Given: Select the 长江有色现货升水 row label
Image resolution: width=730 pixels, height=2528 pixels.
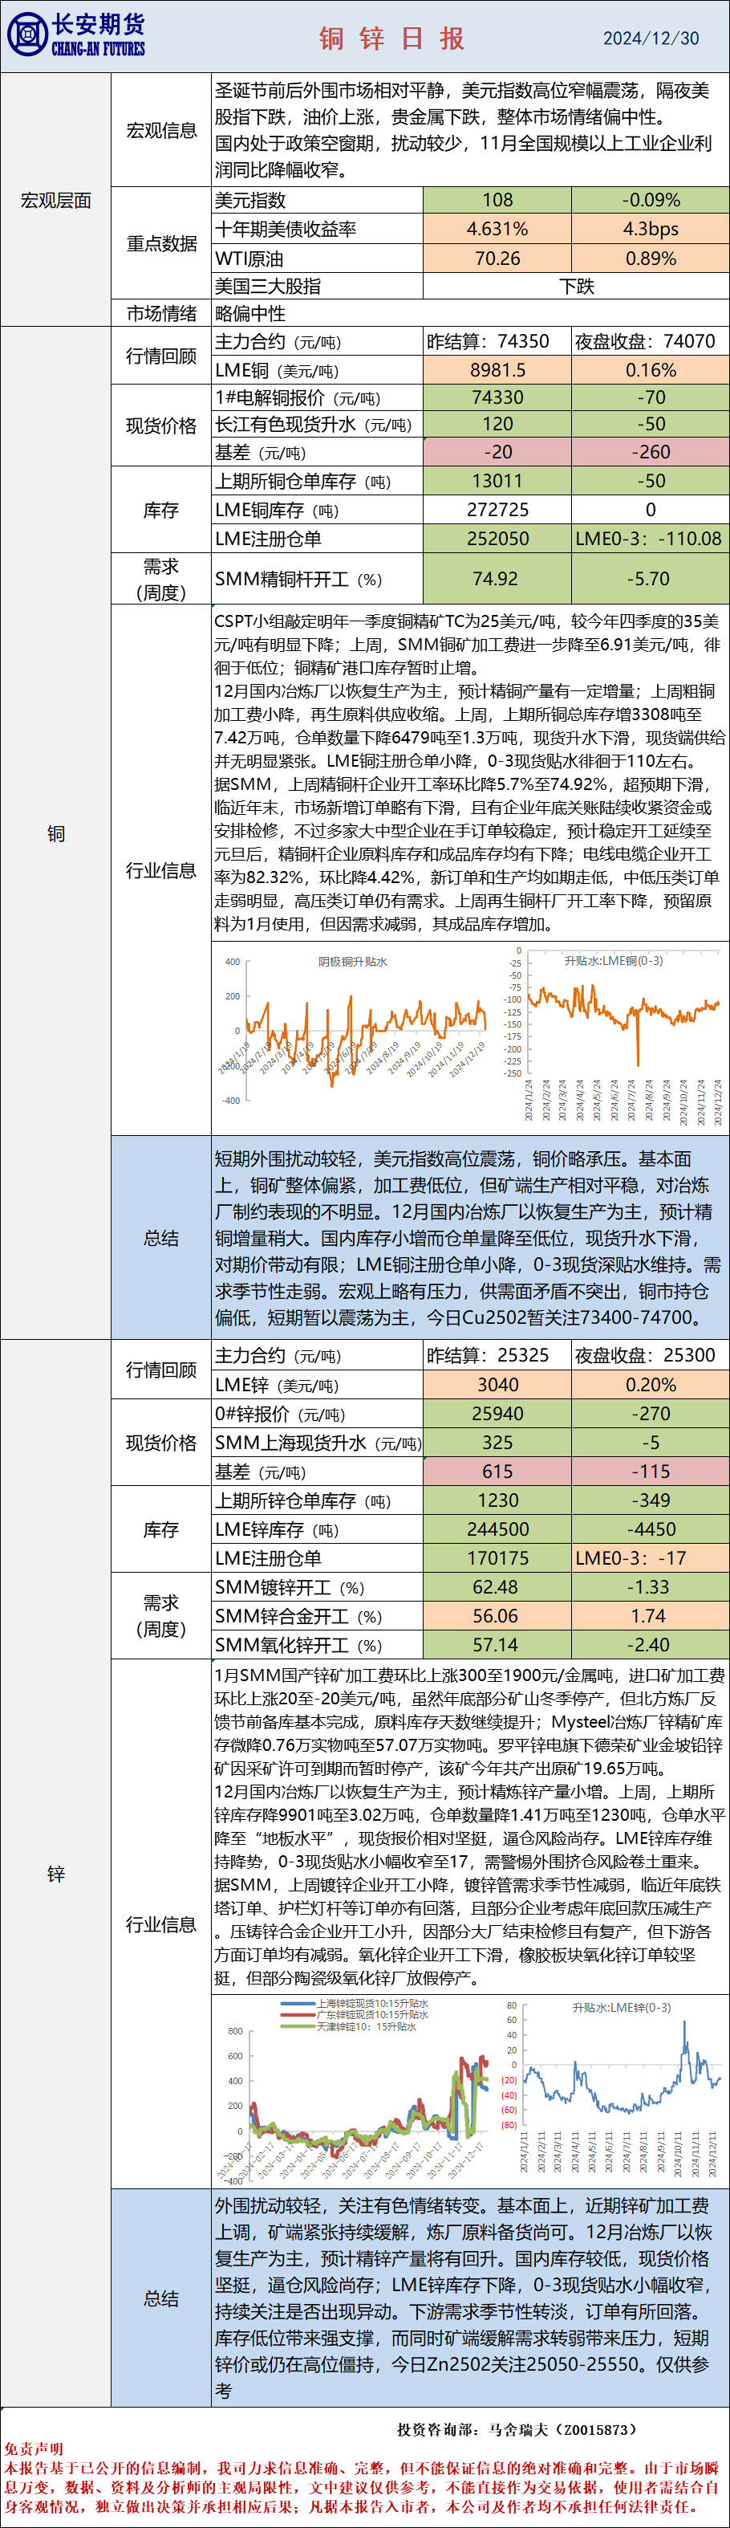Looking at the screenshot, I should pyautogui.click(x=313, y=424).
